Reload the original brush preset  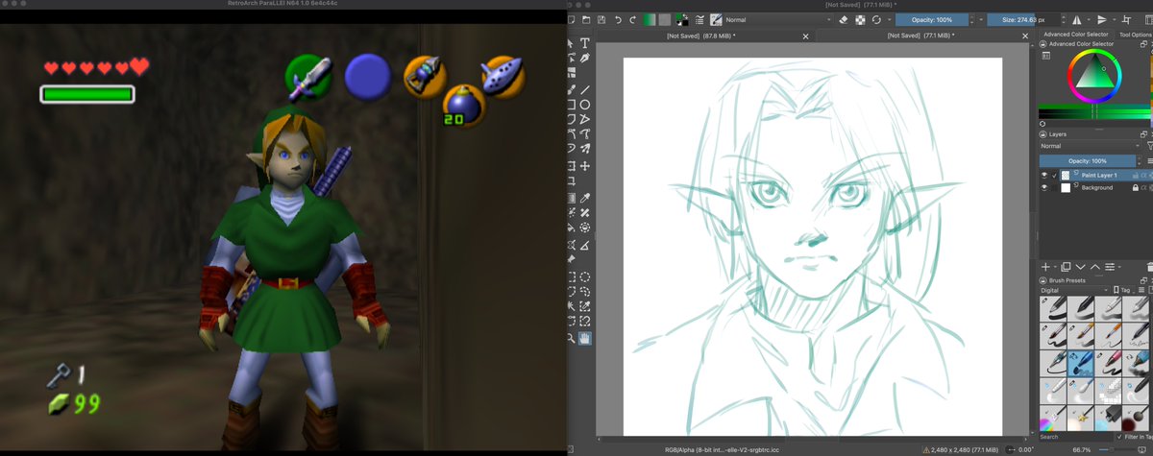point(876,19)
